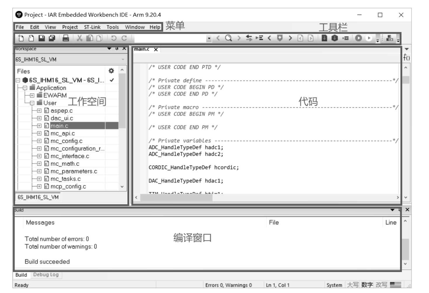Expand the EWARM folder
The height and width of the screenshot is (293, 429).
(32, 95)
